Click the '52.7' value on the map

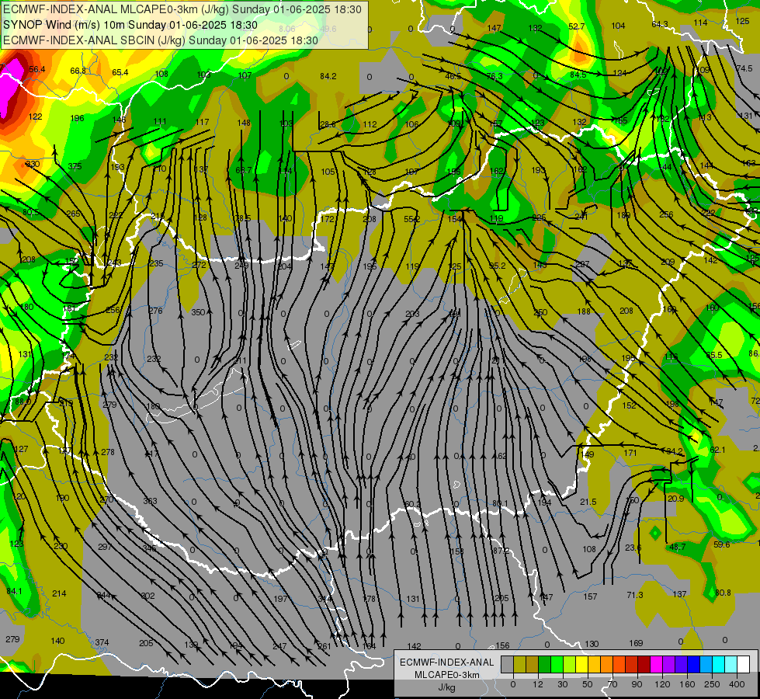click(576, 26)
